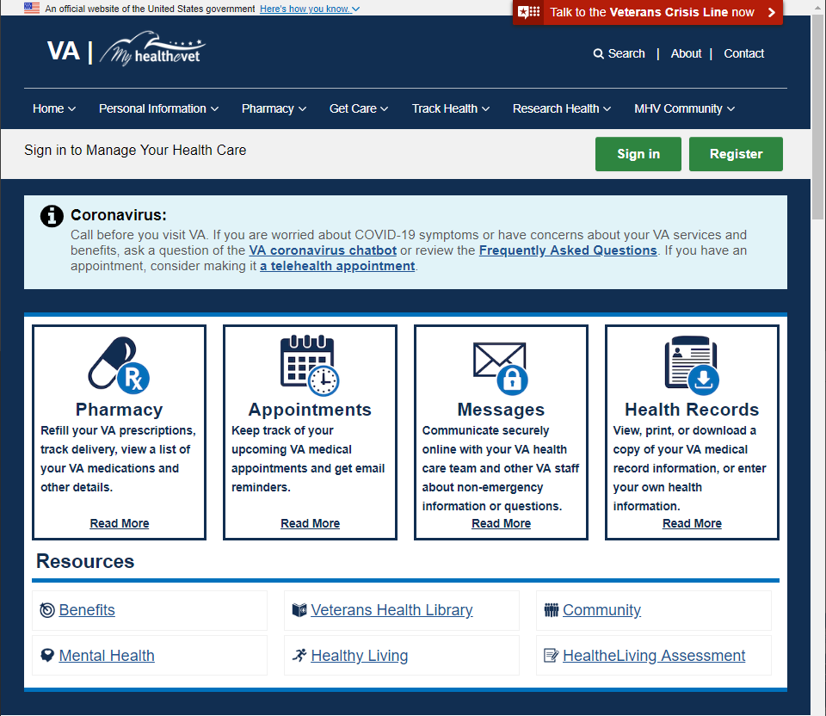Click the Health Records card heading
This screenshot has width=826, height=716.
point(692,410)
